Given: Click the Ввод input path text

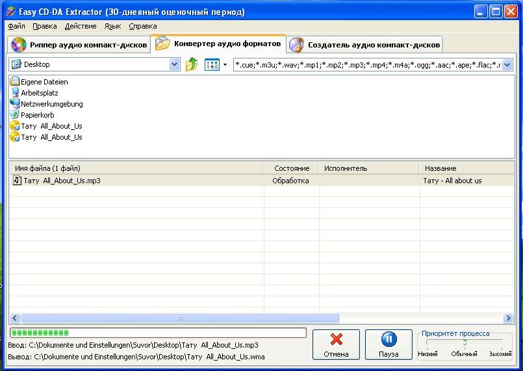Looking at the screenshot, I should click(133, 345).
